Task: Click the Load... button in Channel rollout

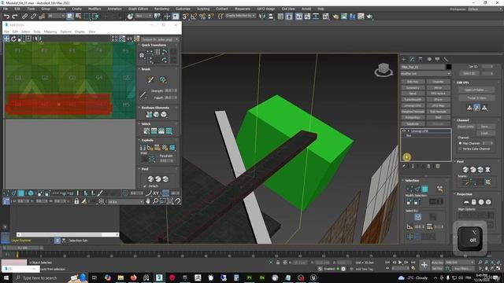Action: point(485,133)
